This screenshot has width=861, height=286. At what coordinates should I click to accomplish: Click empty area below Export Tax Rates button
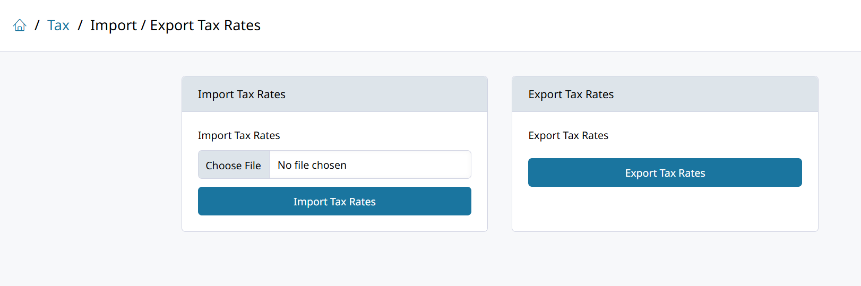(665, 209)
